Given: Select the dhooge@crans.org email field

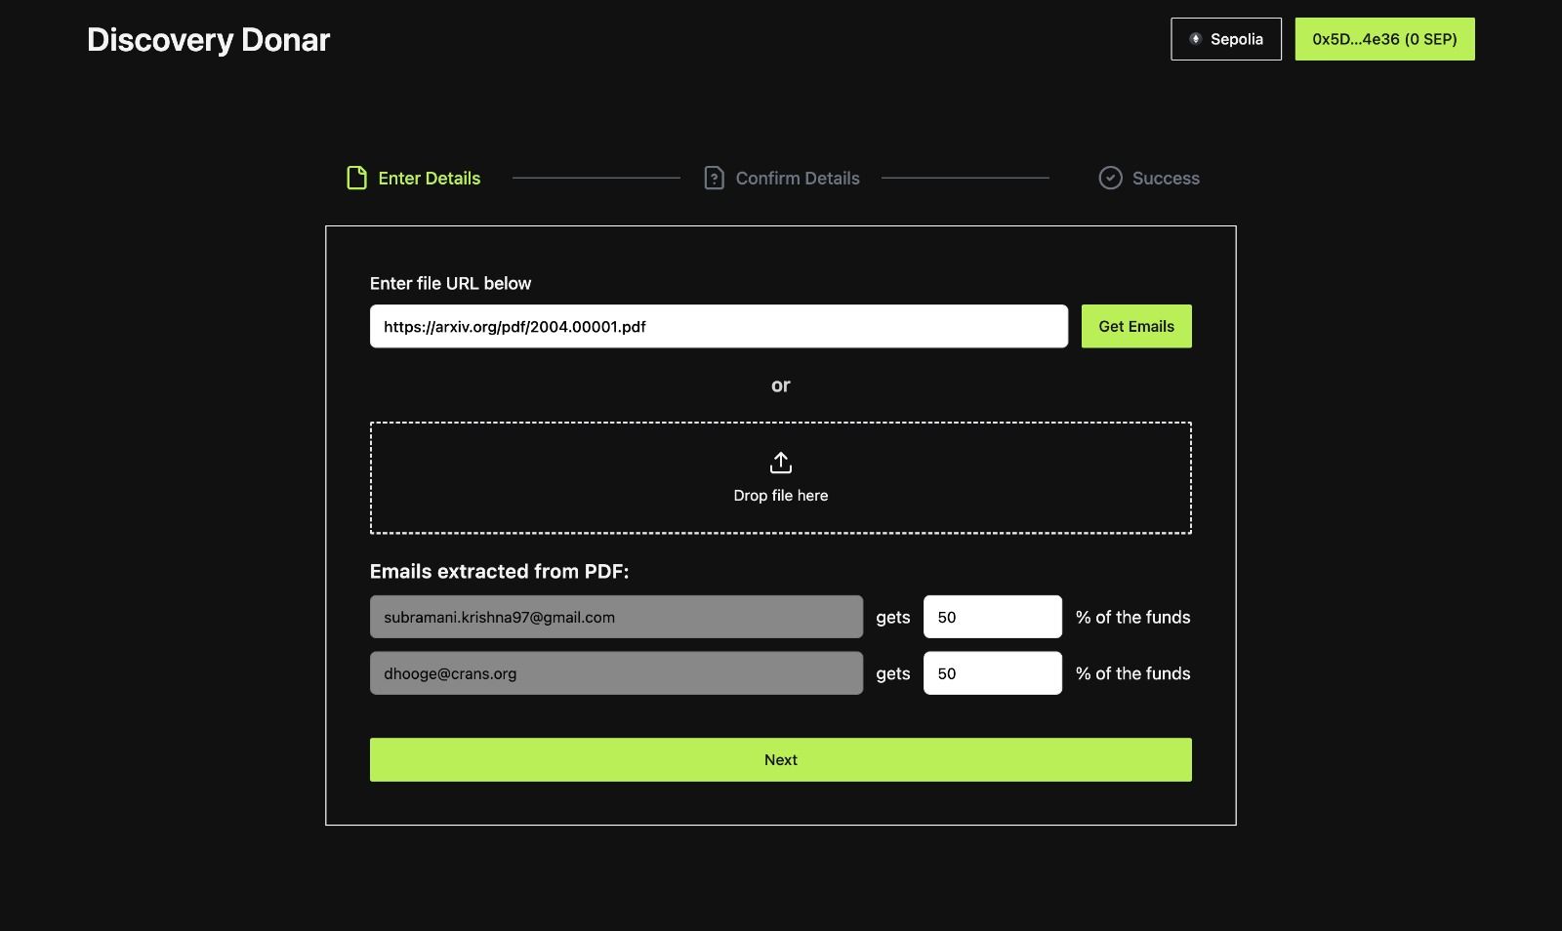Looking at the screenshot, I should tap(616, 673).
